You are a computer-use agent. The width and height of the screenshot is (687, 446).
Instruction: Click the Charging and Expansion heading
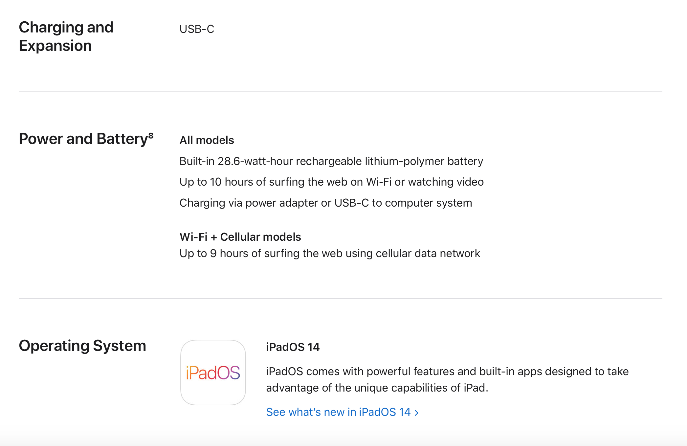pyautogui.click(x=66, y=36)
